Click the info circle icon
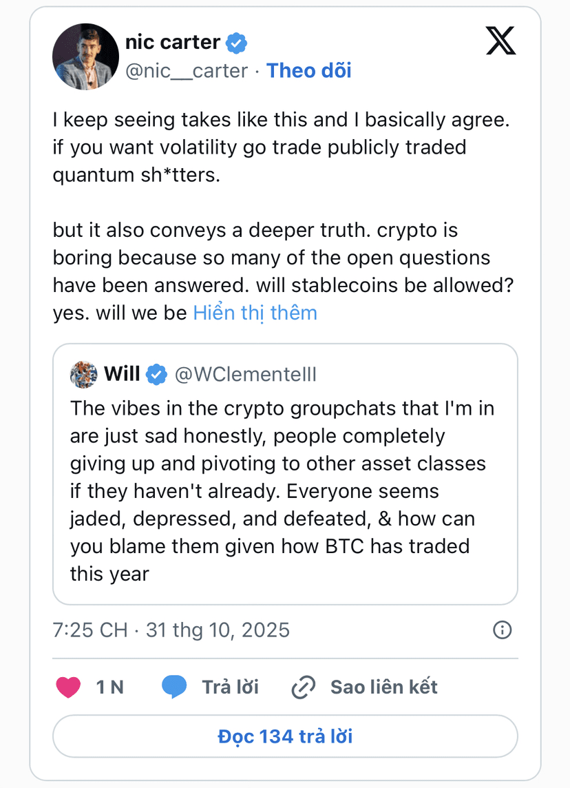The height and width of the screenshot is (788, 570). tap(503, 630)
